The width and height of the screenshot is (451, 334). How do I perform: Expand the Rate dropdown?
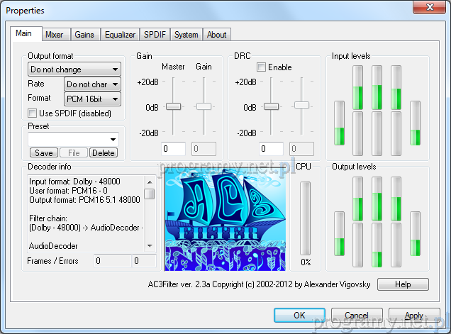[x=92, y=84]
